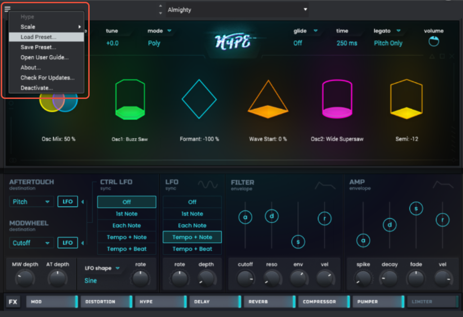
Task: Click the MOD effect button
Action: pos(52,302)
